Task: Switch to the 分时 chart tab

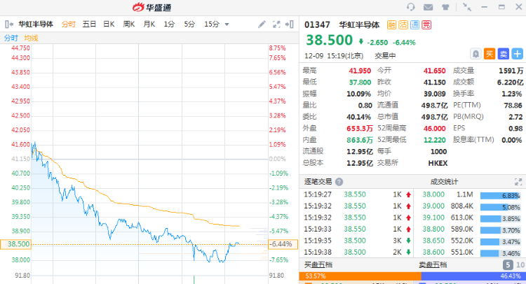Action: (69, 24)
